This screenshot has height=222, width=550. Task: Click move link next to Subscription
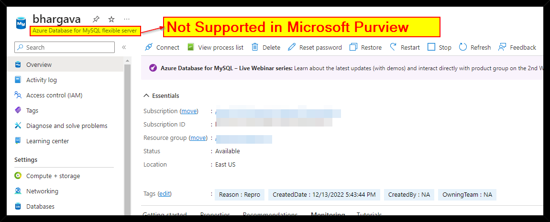189,111
